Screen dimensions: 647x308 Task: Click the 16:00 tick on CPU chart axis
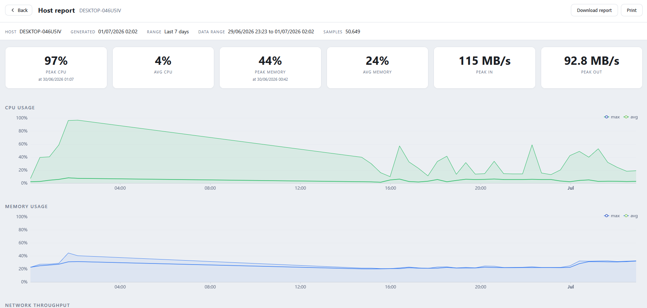(x=390, y=188)
